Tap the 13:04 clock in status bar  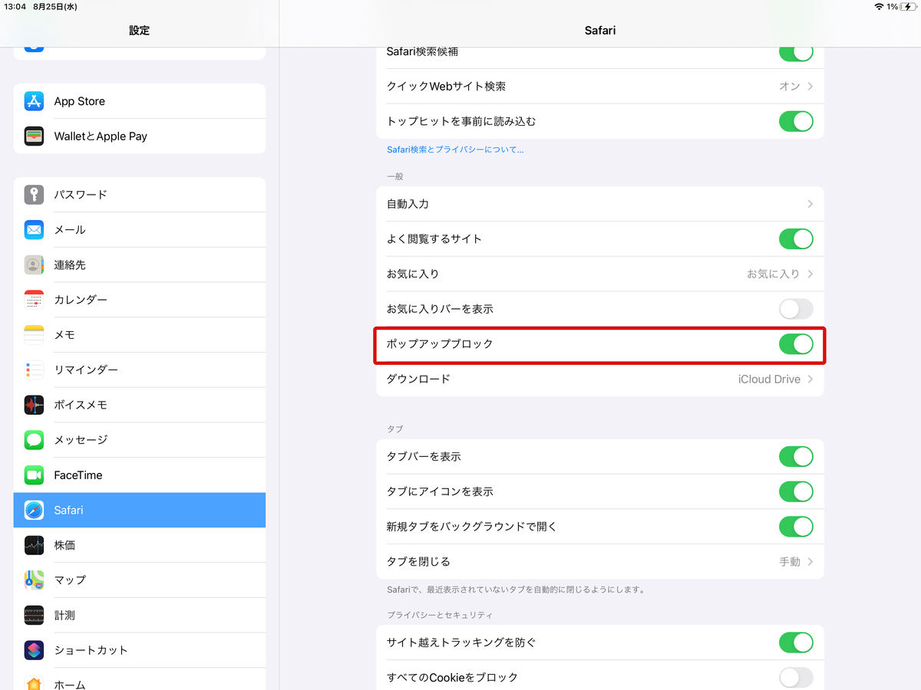(x=15, y=6)
